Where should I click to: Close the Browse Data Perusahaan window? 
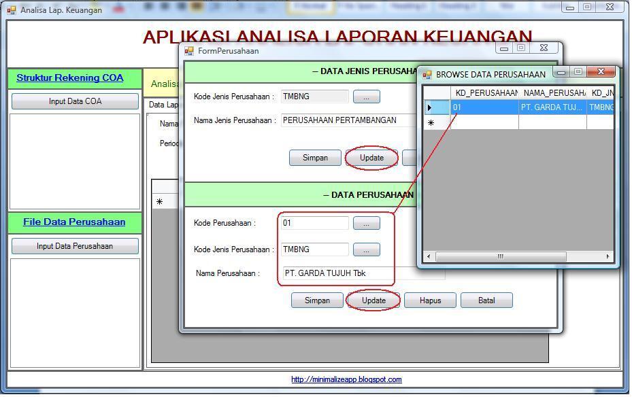(x=601, y=71)
